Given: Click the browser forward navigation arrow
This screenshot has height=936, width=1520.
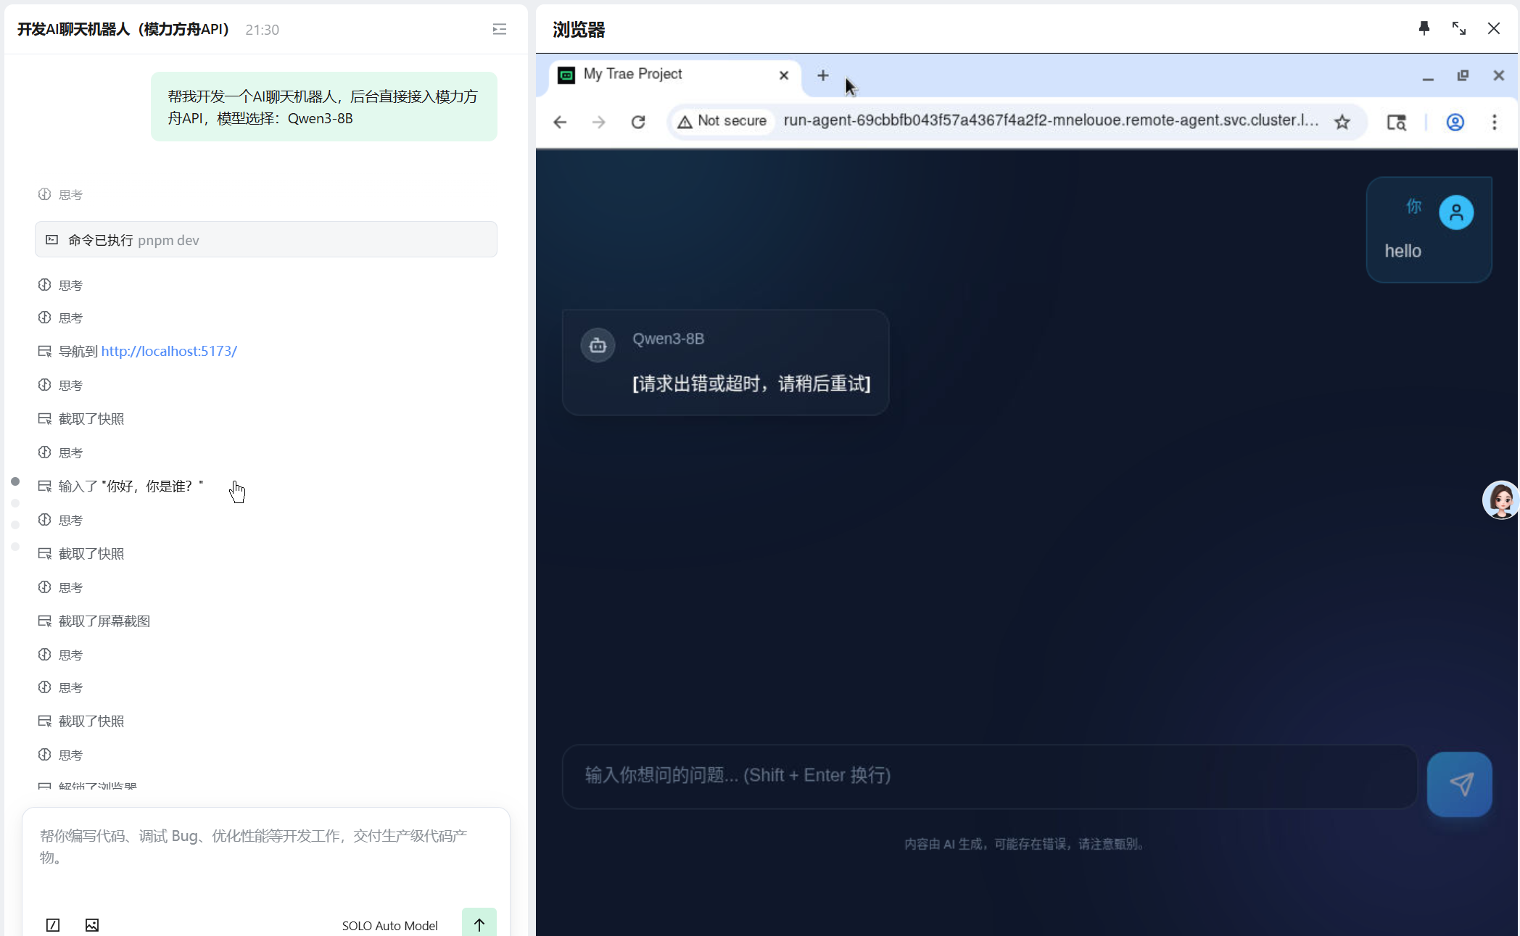Looking at the screenshot, I should coord(598,122).
